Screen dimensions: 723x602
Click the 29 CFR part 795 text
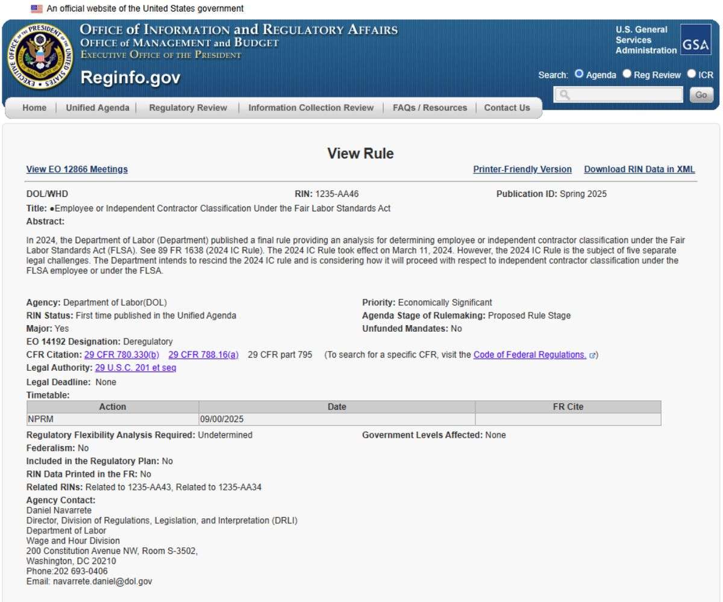[280, 354]
